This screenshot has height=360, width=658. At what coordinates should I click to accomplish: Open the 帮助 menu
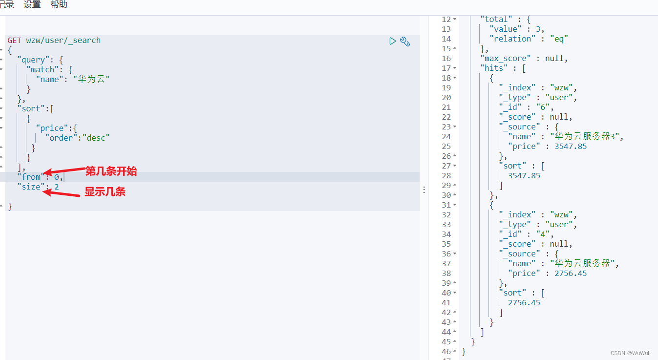(59, 5)
